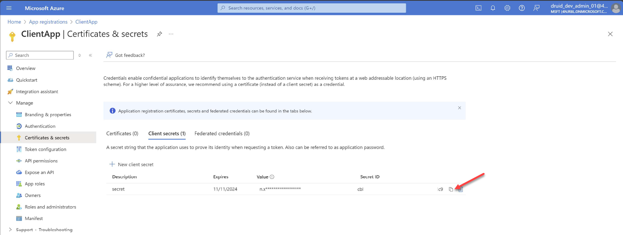Viewport: 623px width, 235px height.
Task: Click the Owners people icon
Action: click(19, 195)
